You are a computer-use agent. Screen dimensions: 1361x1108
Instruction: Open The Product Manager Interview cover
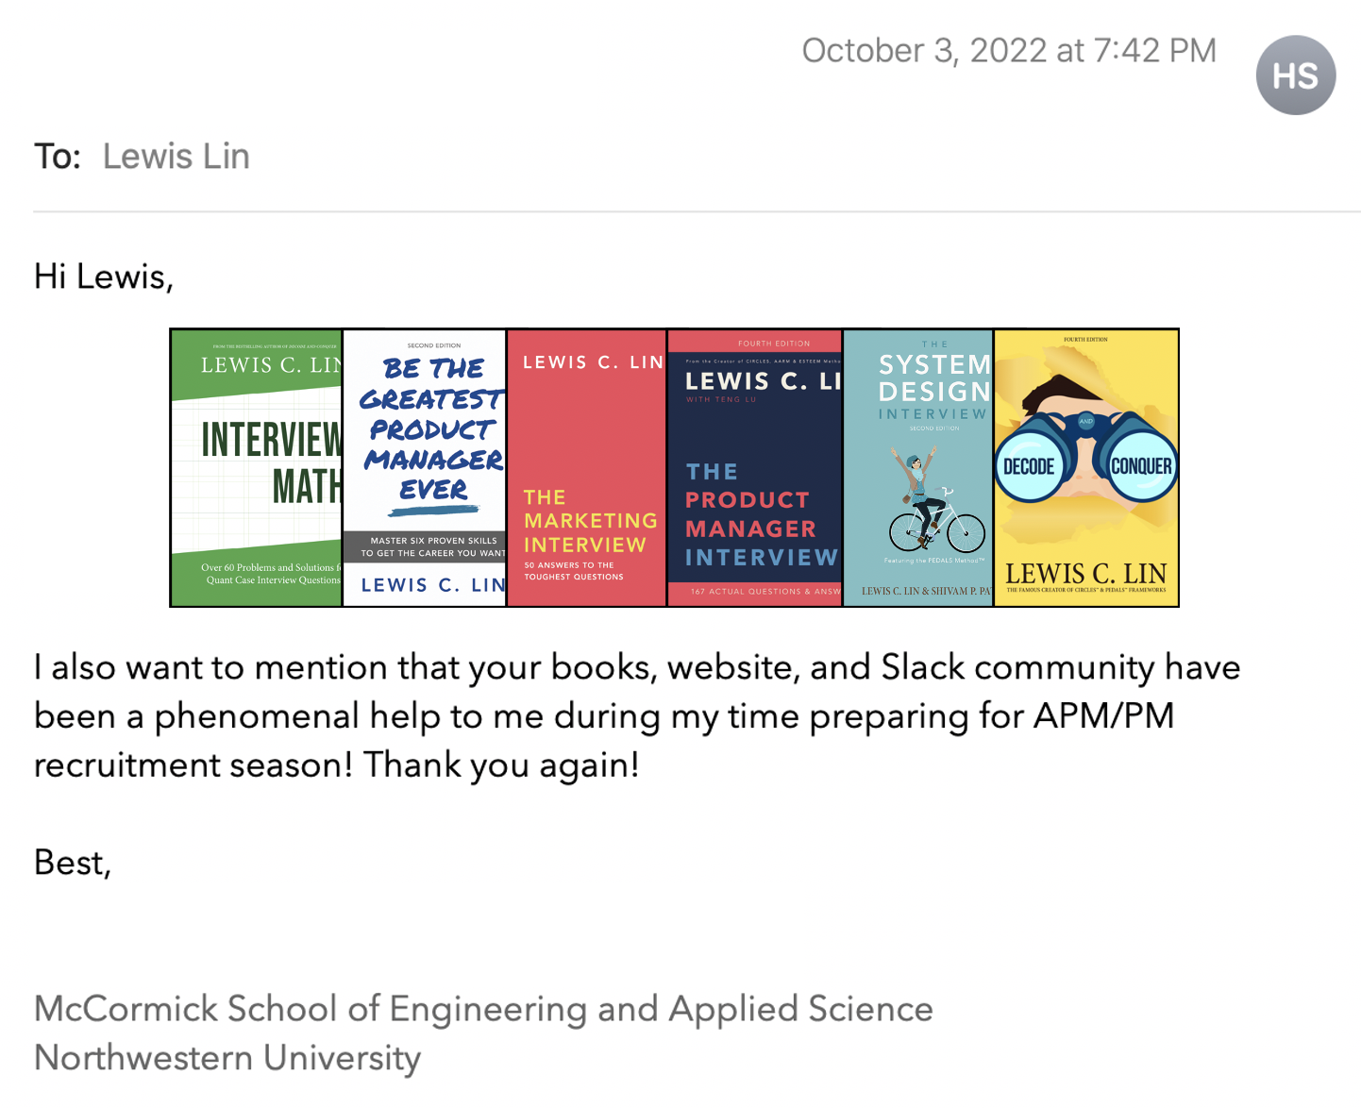755,468
